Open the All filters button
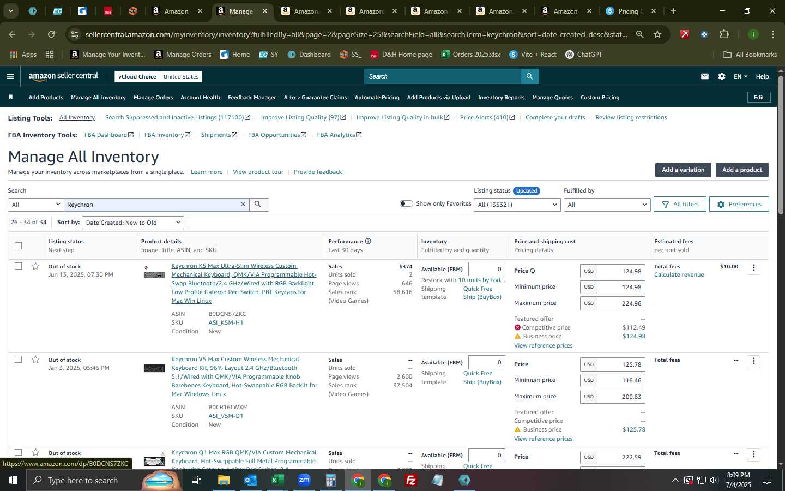This screenshot has height=491, width=785. click(x=680, y=204)
